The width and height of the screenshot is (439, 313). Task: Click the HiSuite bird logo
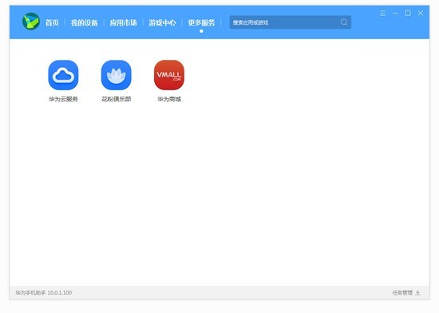coord(31,22)
